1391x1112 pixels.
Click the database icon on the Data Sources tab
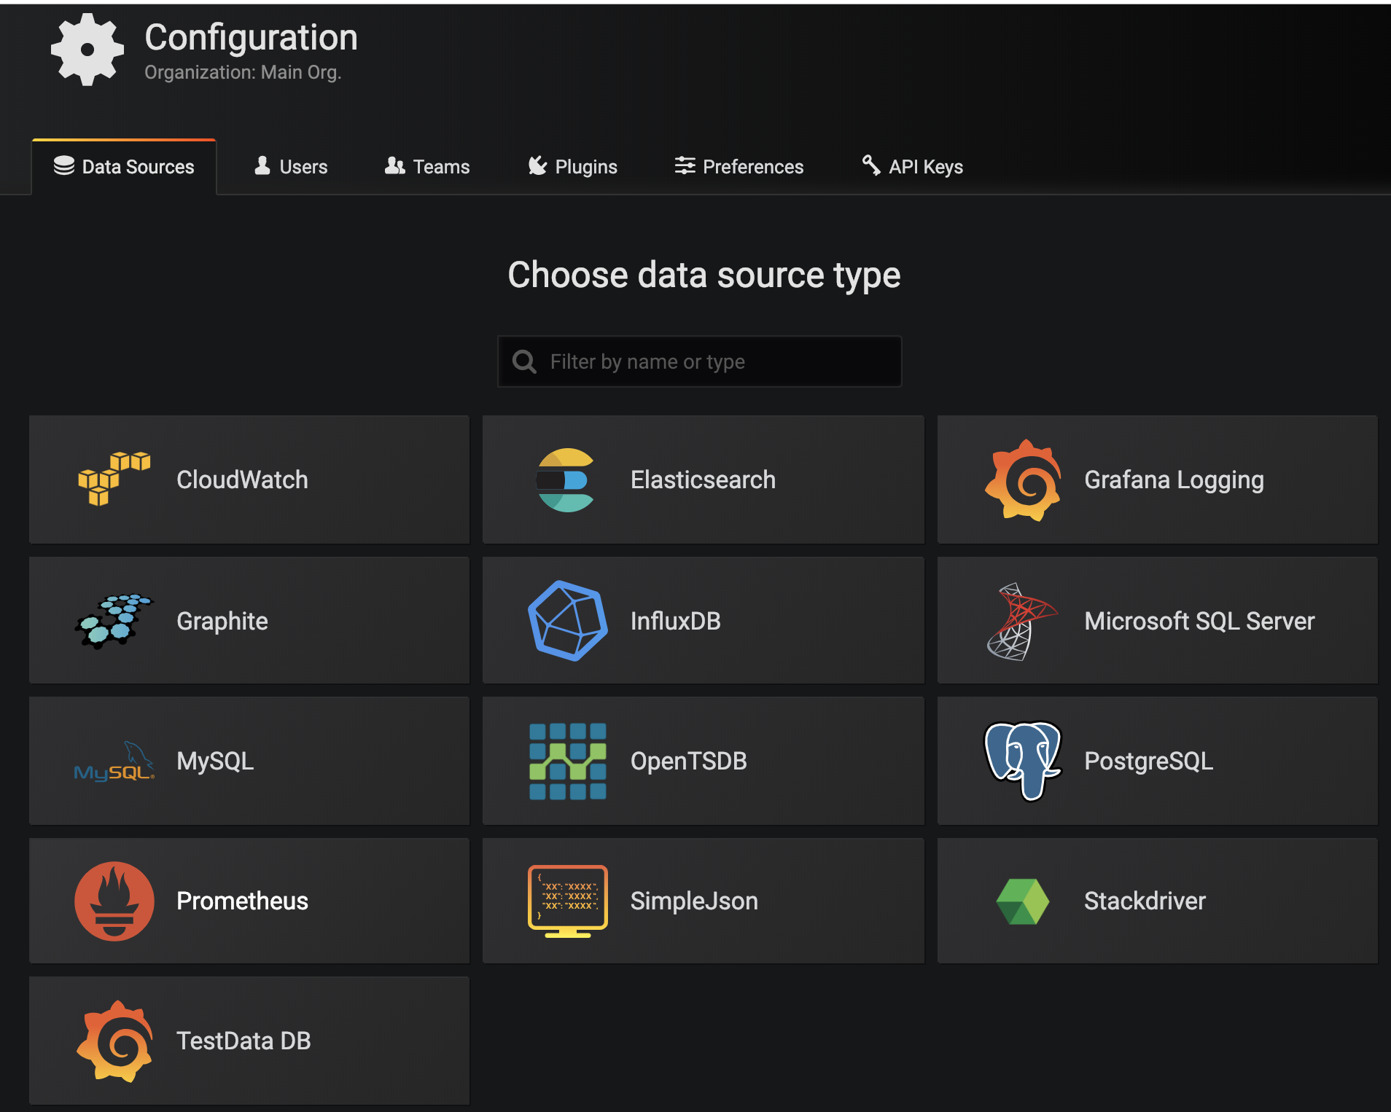pos(64,166)
